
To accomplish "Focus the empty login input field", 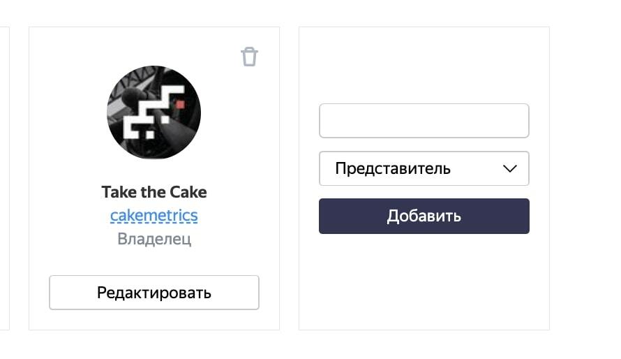I will pyautogui.click(x=424, y=121).
